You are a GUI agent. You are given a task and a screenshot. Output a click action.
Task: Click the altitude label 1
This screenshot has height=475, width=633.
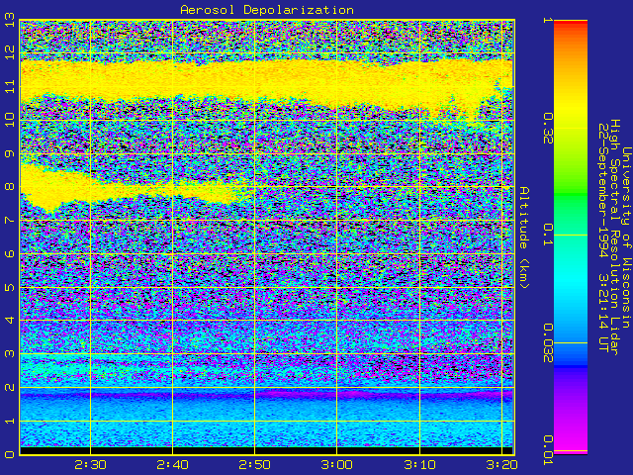pos(10,421)
